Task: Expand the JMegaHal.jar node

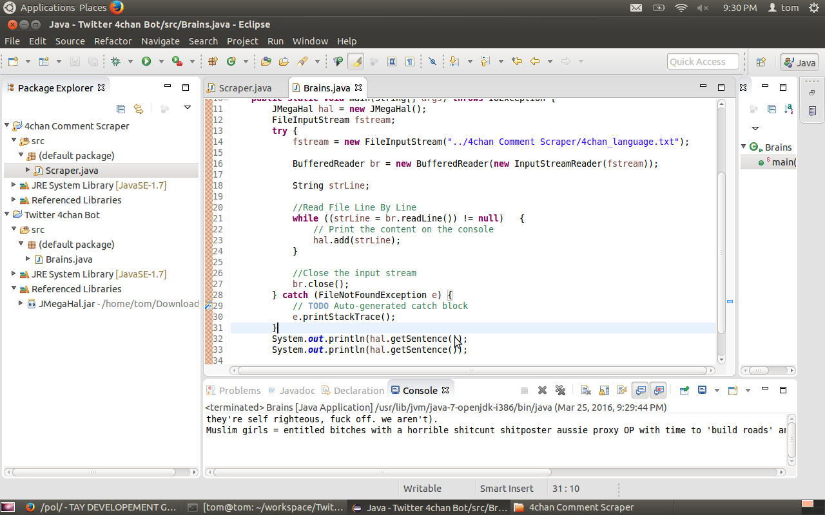Action: point(21,303)
